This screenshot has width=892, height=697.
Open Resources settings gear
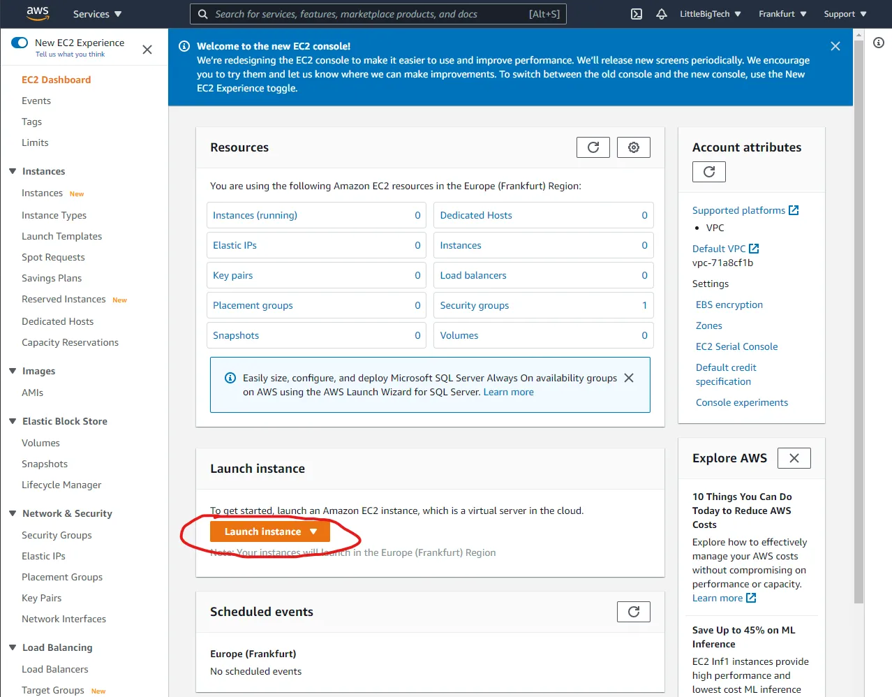pos(634,147)
